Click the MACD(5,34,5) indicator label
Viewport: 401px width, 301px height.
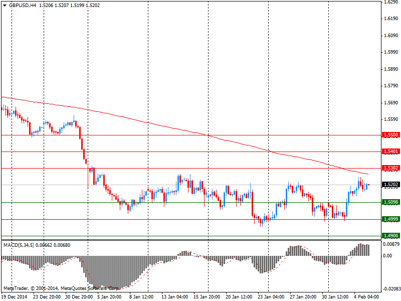click(x=19, y=245)
